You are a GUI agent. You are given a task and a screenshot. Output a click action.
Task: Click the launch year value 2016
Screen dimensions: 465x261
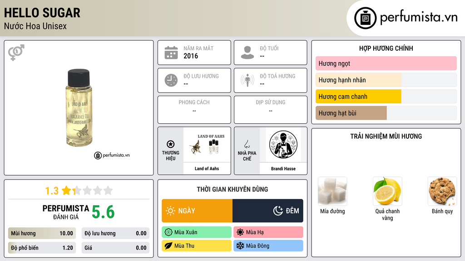click(191, 56)
